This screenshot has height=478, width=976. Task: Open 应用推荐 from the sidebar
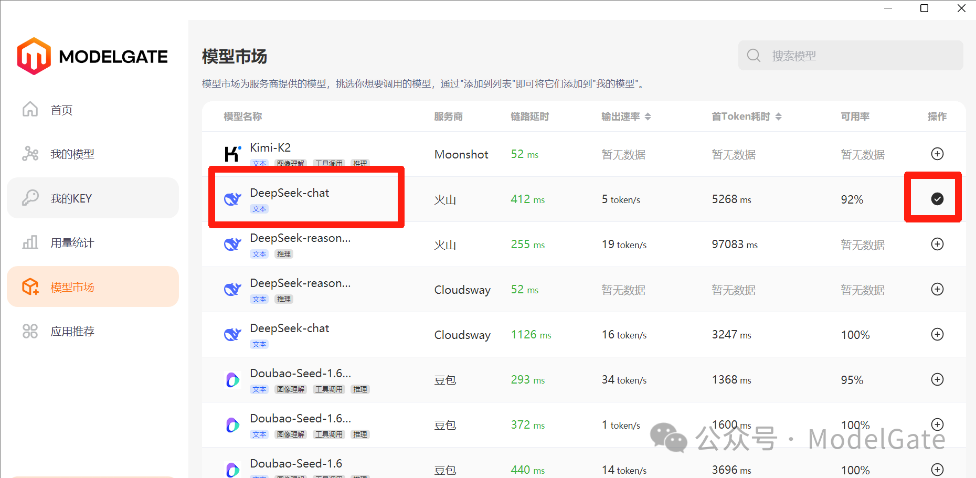[x=72, y=331]
